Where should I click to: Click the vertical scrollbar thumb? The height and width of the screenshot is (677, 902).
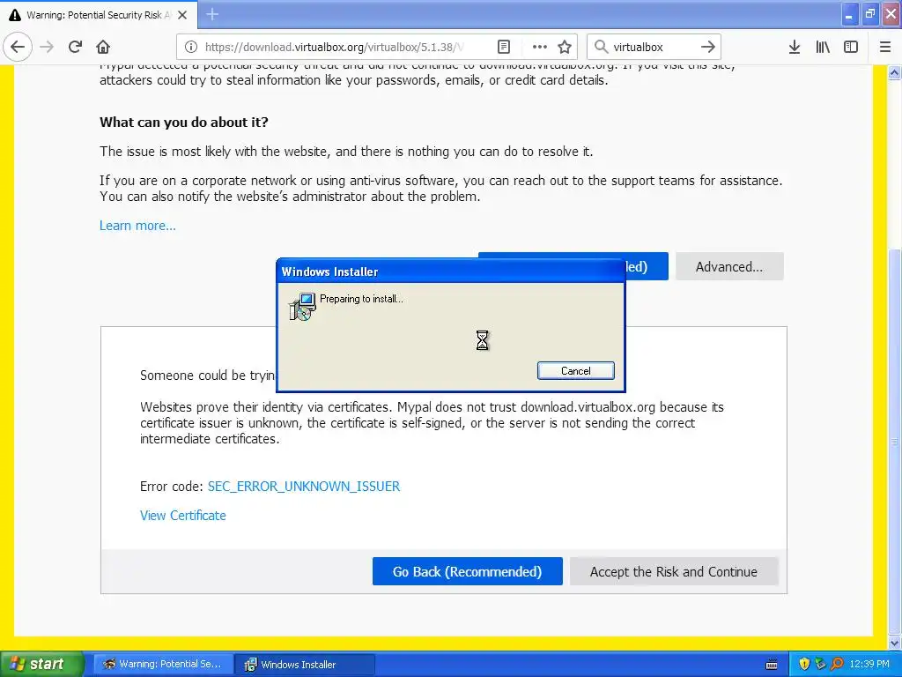coord(895,441)
